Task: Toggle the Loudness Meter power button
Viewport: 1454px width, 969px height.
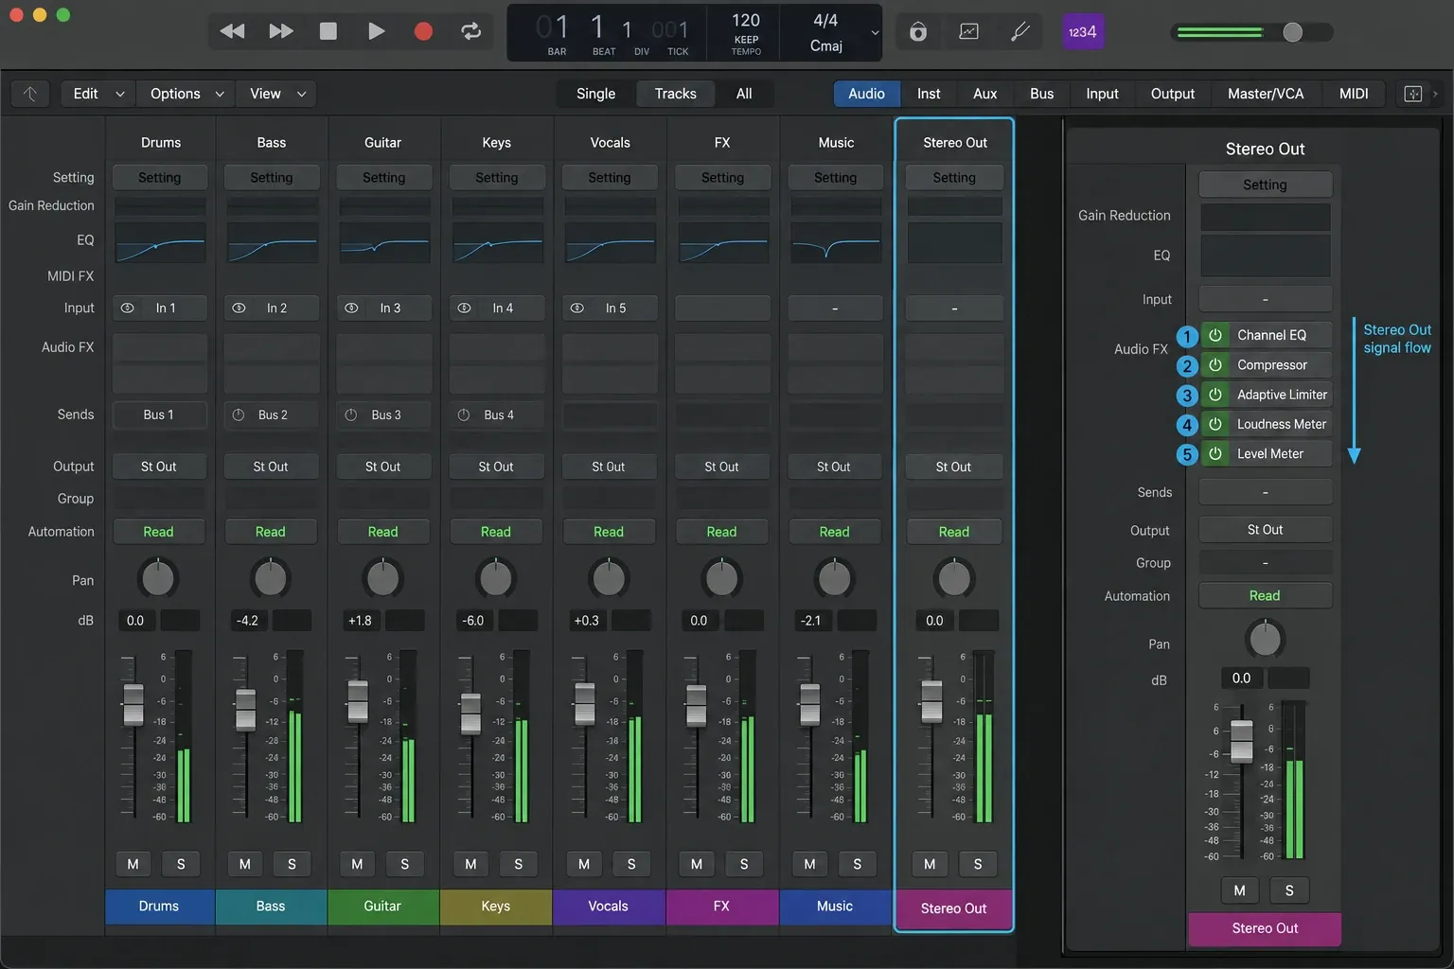Action: [x=1215, y=424]
